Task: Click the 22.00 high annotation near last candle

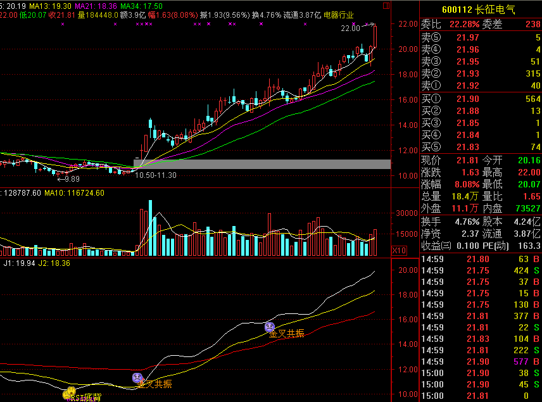Action: click(351, 28)
